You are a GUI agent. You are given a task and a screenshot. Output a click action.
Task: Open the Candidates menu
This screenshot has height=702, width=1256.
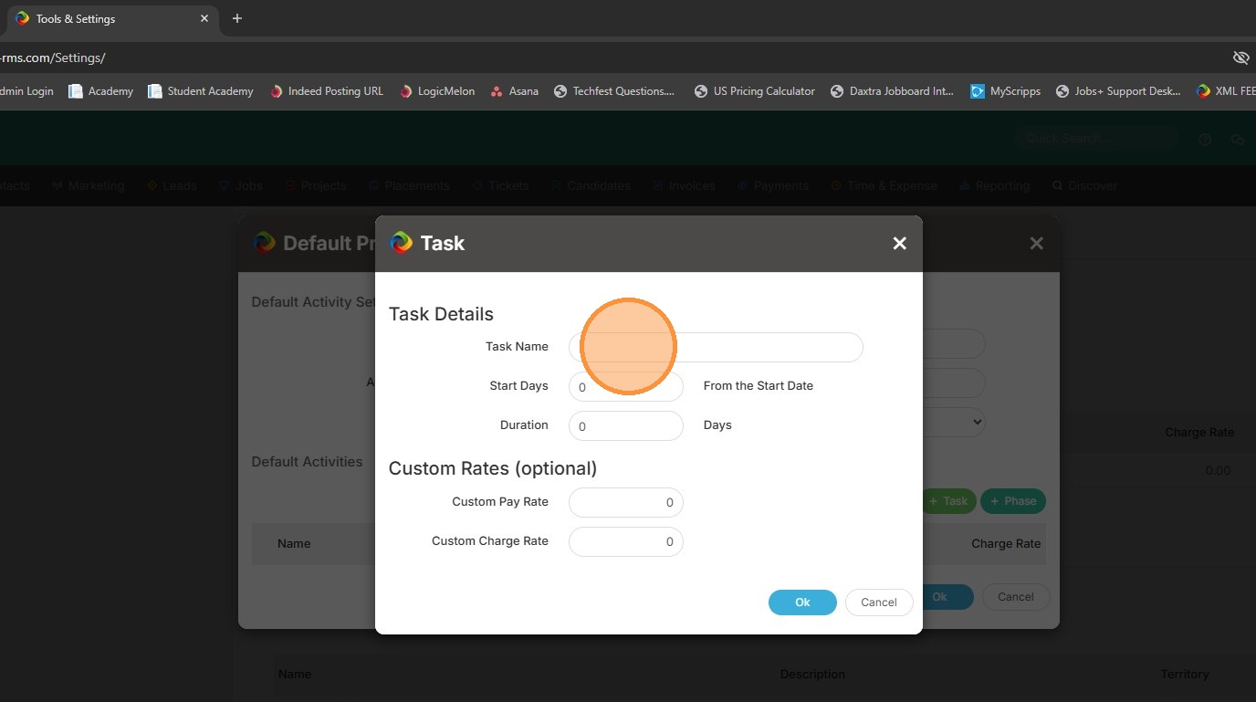(591, 185)
